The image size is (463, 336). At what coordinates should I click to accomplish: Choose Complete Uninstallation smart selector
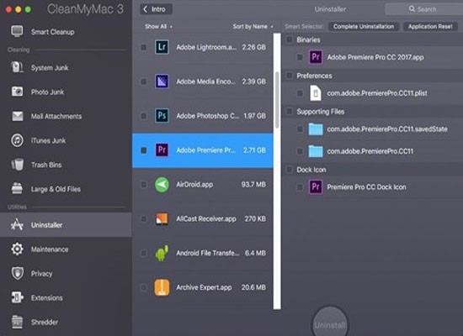[364, 27]
